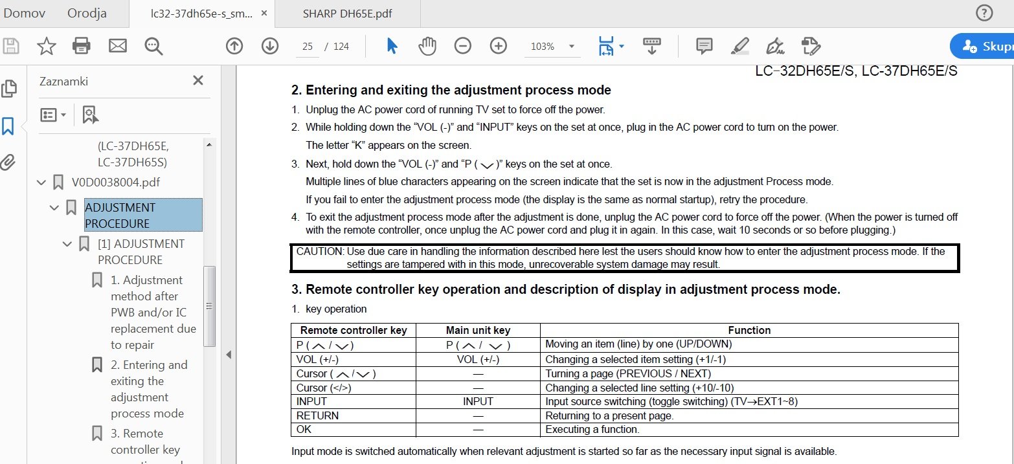1014x464 pixels.
Task: Zoom out with minus button
Action: (462, 46)
